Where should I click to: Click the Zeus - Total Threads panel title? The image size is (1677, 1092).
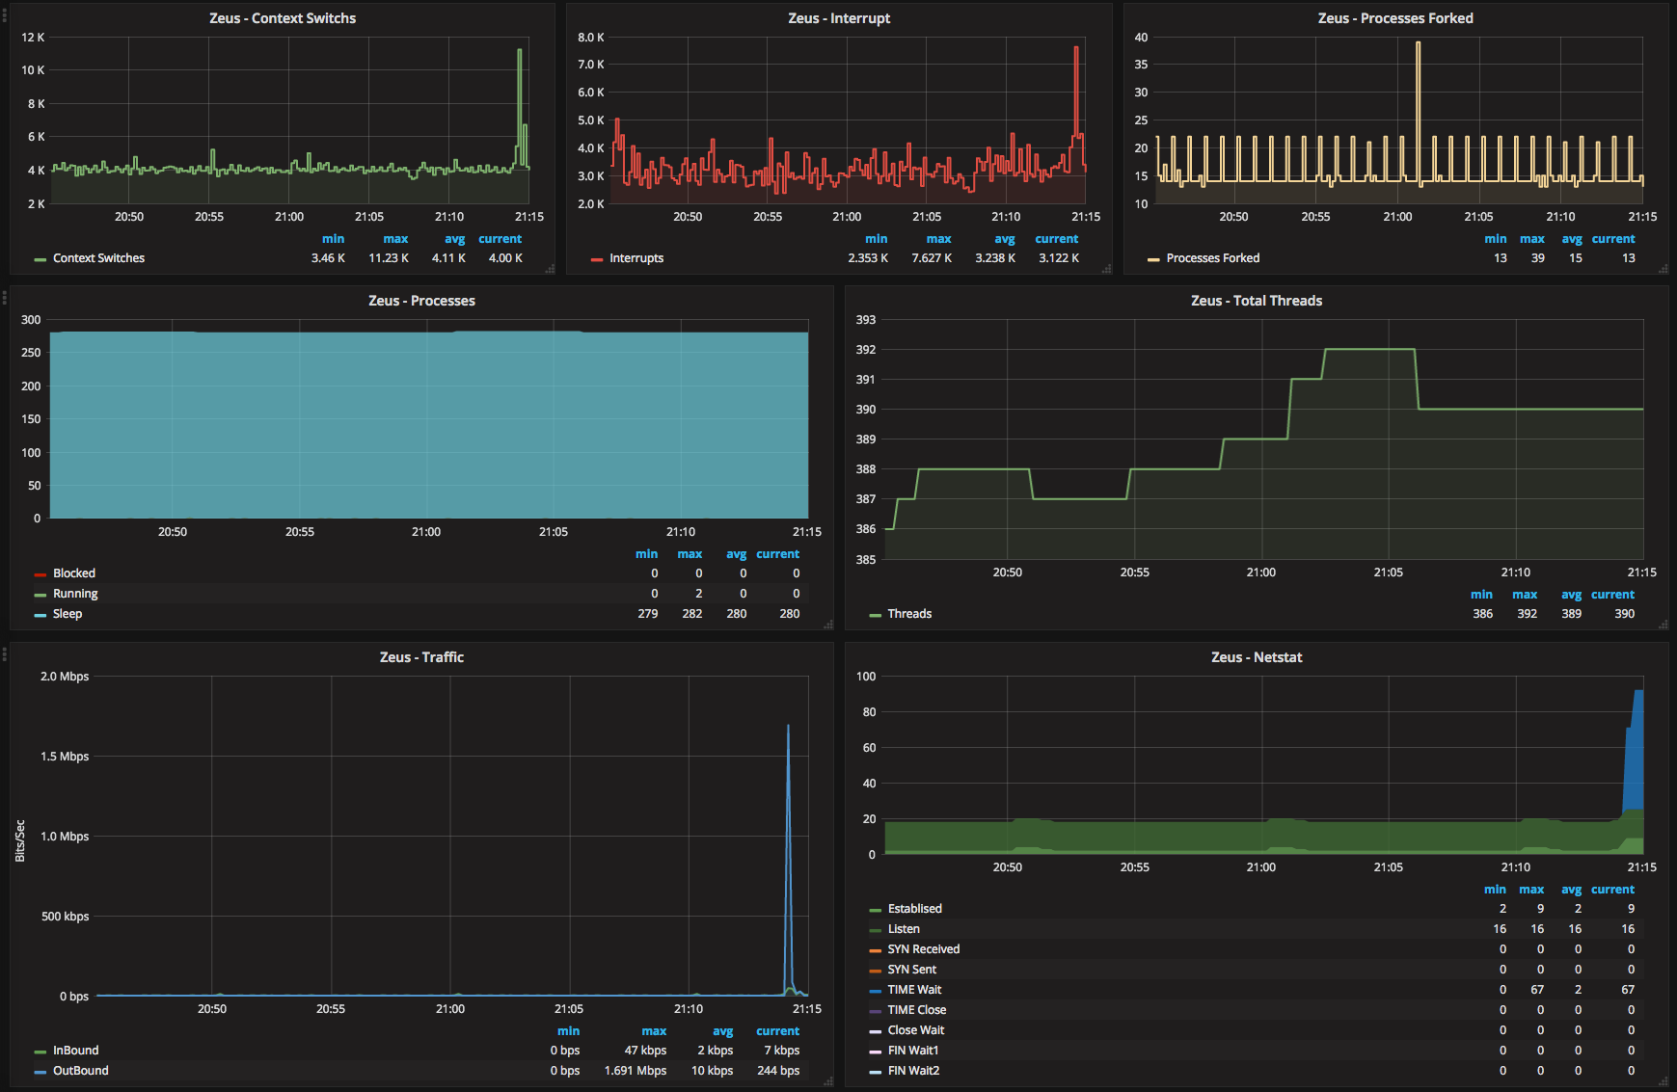[1257, 301]
